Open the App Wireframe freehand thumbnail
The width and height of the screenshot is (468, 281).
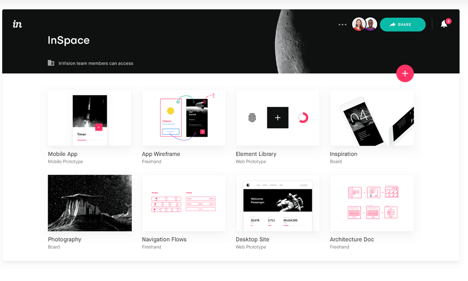tap(184, 118)
